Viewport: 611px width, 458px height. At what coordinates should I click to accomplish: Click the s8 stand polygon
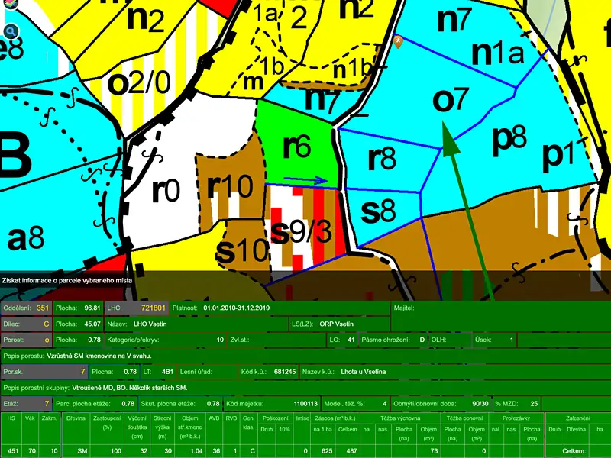click(x=378, y=211)
